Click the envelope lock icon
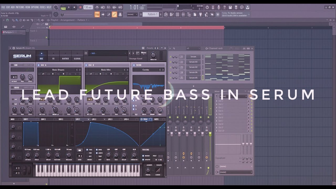The width and height of the screenshot is (336, 189). point(72,124)
